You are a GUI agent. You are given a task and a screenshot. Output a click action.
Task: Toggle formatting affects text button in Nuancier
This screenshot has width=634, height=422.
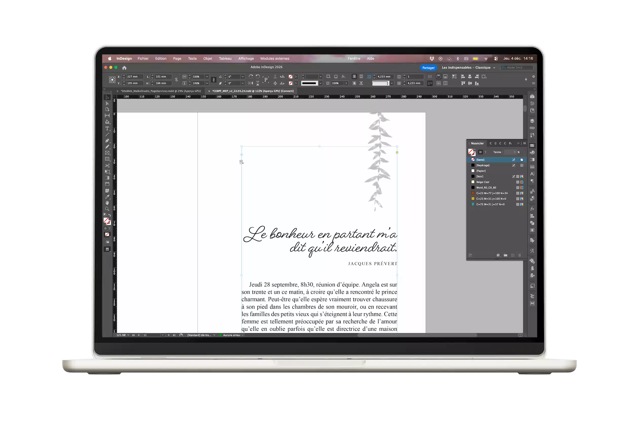485,152
